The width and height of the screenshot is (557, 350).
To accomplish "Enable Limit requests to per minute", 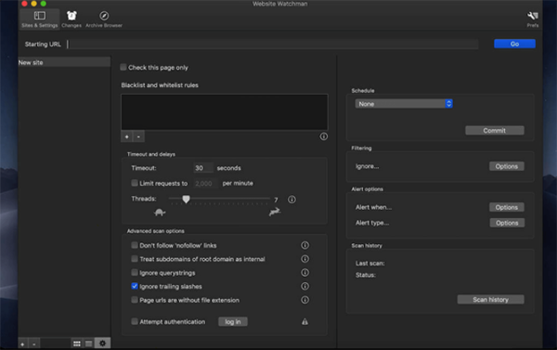I will point(135,183).
